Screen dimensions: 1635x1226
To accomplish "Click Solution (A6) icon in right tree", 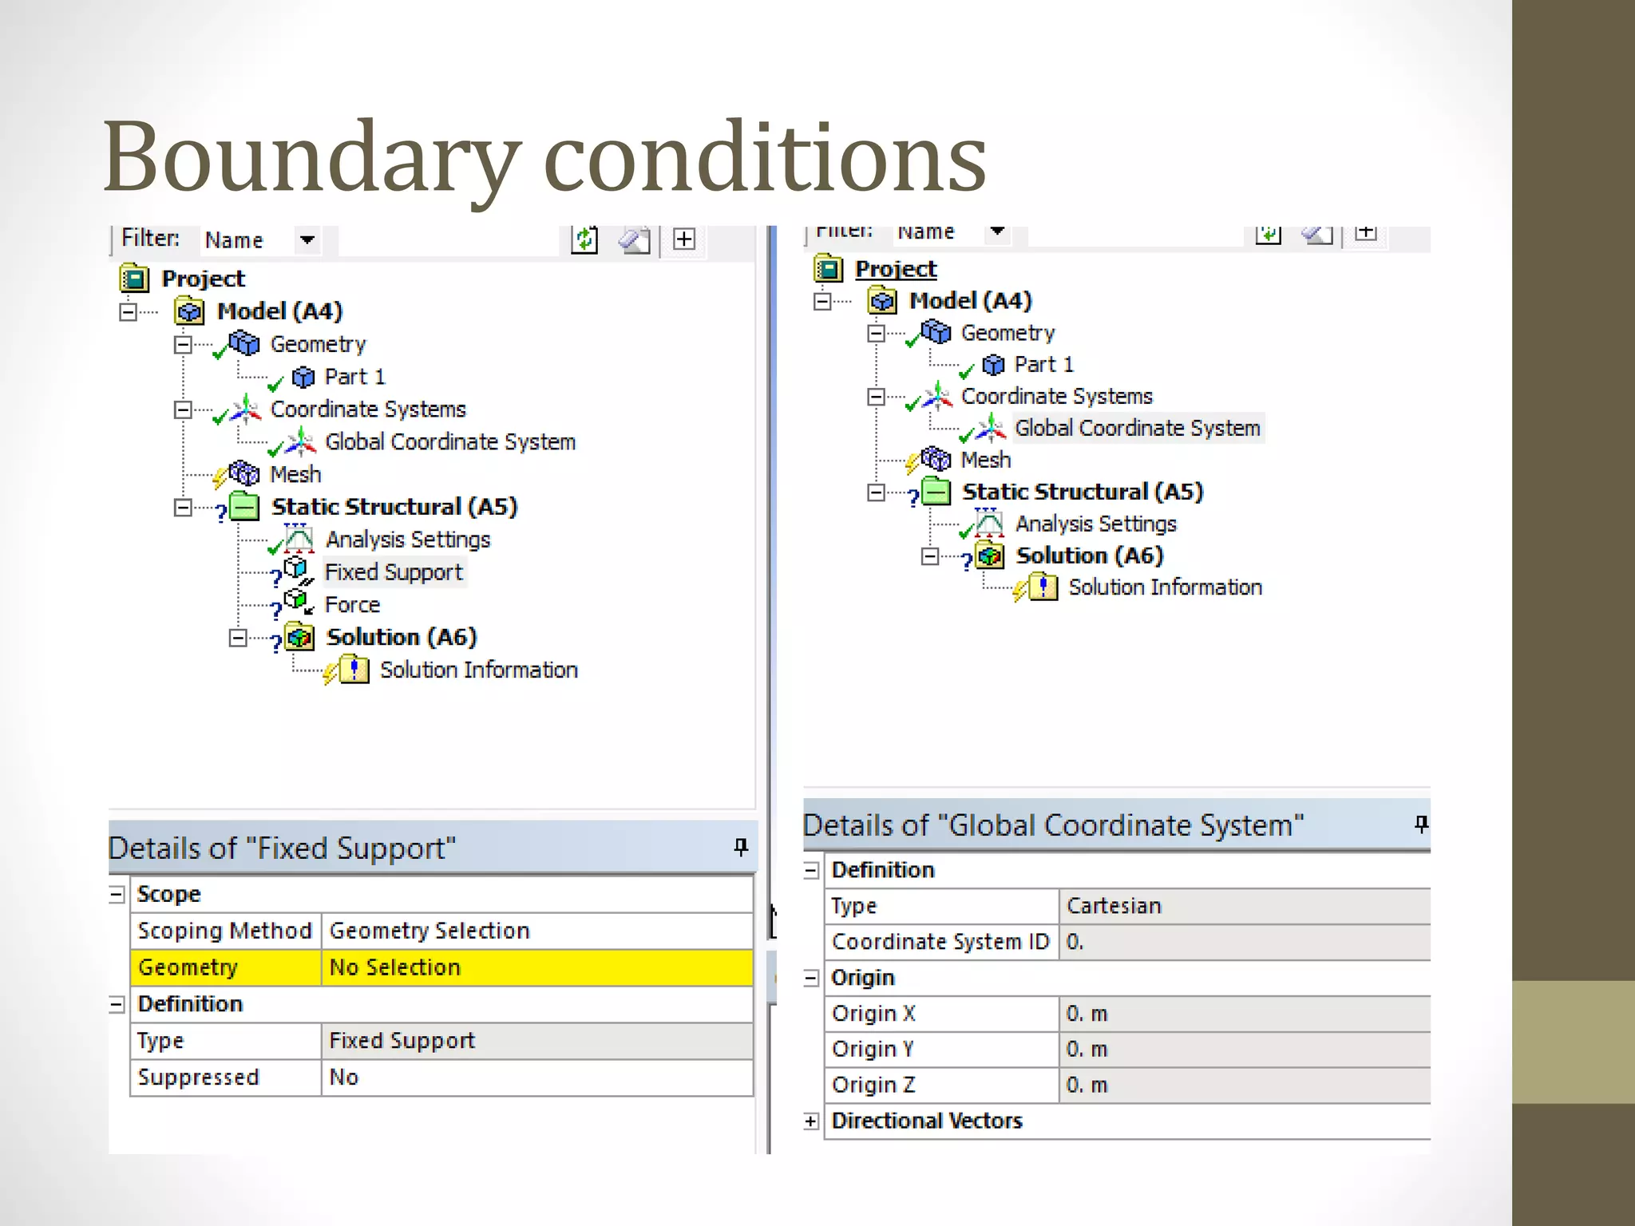I will click(990, 555).
